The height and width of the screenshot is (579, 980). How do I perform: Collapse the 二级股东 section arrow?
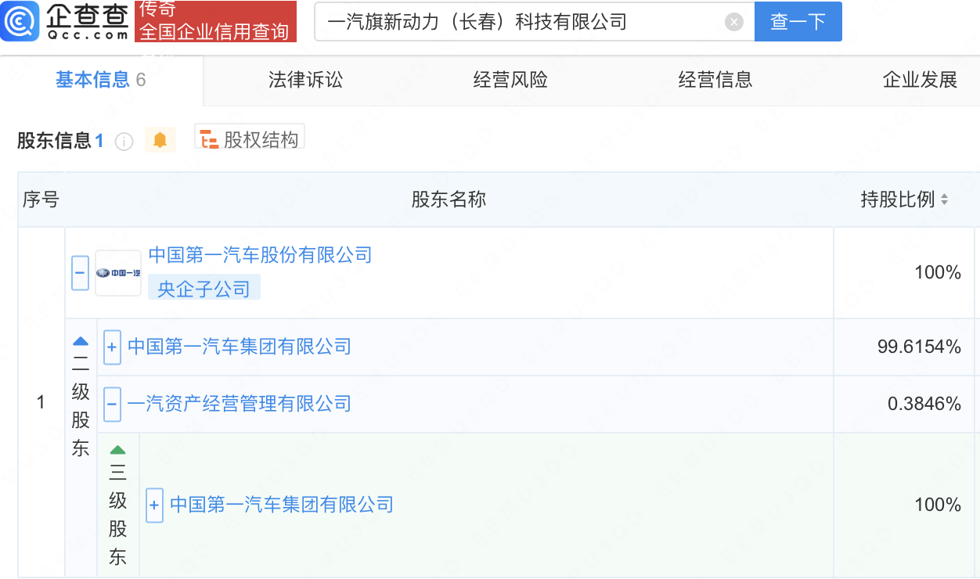tap(81, 341)
